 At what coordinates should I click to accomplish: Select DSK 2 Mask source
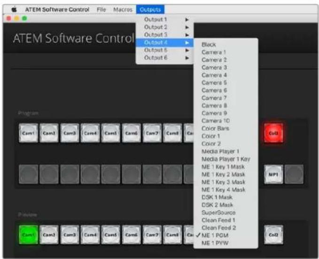coord(226,205)
